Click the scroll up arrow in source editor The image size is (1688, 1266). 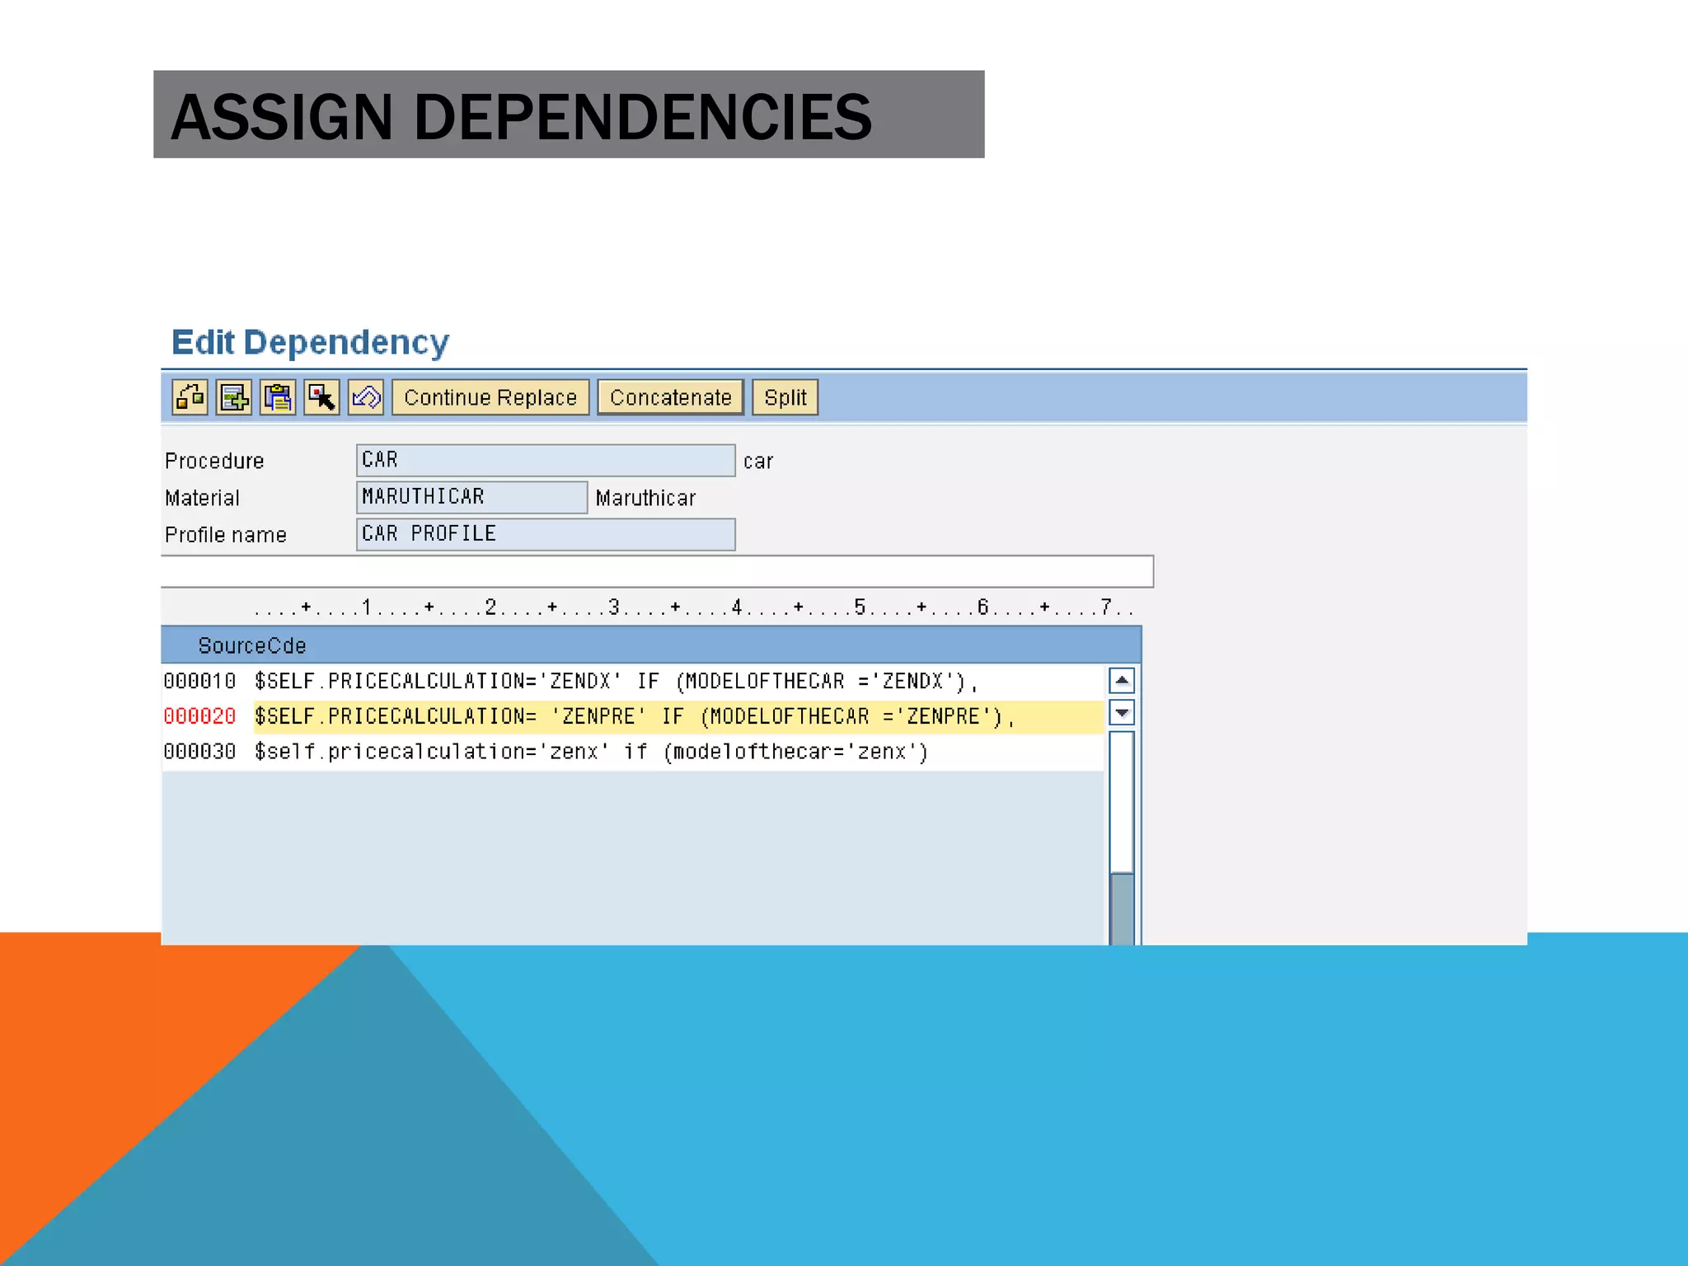1122,680
